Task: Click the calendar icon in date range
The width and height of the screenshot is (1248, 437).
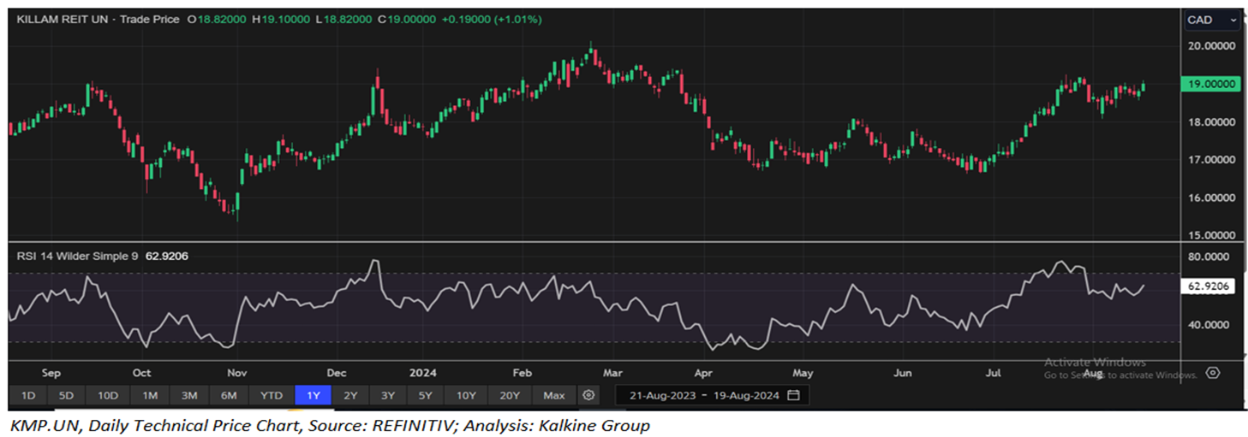Action: 793,395
